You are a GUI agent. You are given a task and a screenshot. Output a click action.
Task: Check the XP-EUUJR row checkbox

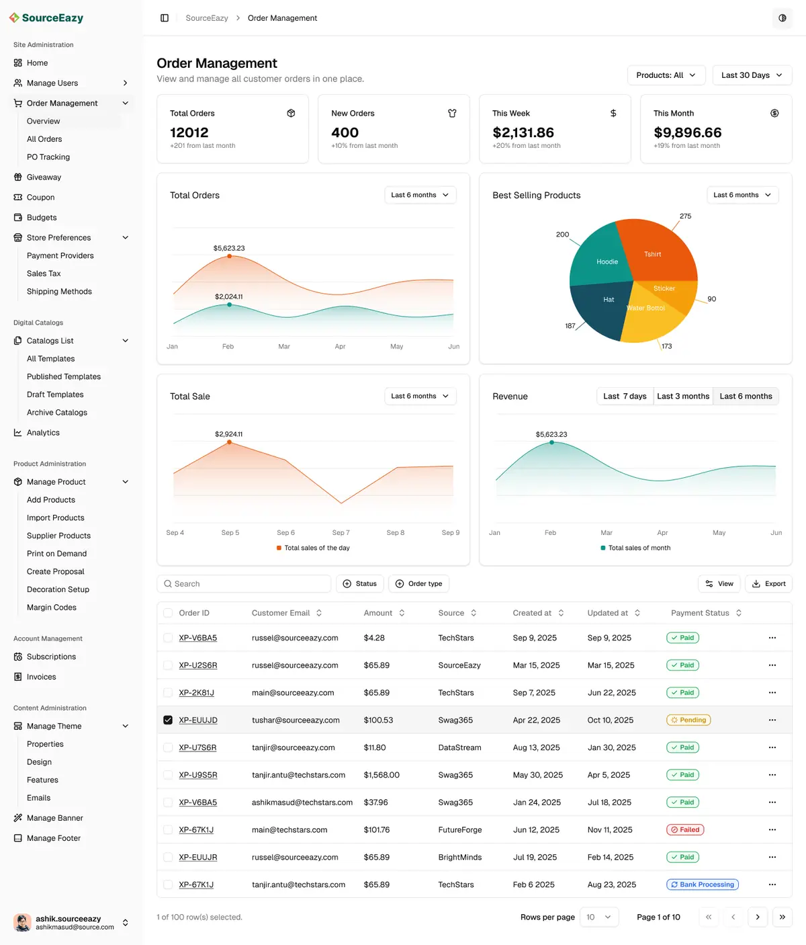pyautogui.click(x=168, y=857)
